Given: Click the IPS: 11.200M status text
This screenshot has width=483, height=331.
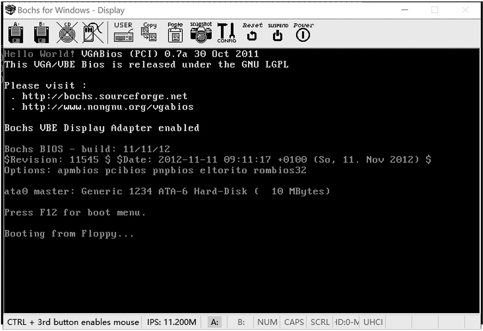Looking at the screenshot, I should [x=172, y=322].
